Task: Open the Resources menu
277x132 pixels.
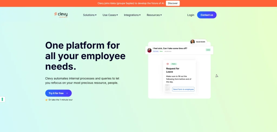Action: tap(154, 15)
